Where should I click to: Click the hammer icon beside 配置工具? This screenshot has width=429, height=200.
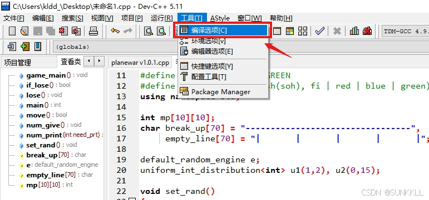coord(184,76)
